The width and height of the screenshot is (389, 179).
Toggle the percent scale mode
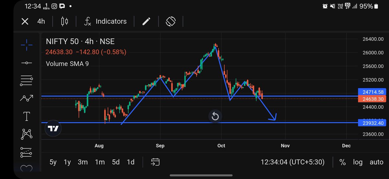(342, 162)
